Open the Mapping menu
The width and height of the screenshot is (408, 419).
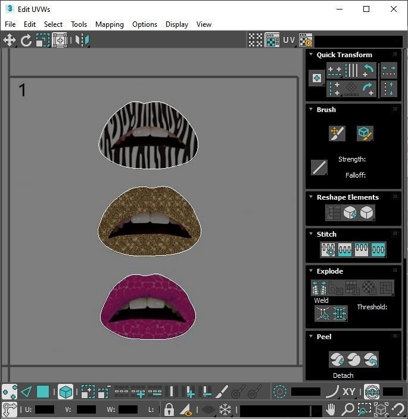tap(110, 24)
